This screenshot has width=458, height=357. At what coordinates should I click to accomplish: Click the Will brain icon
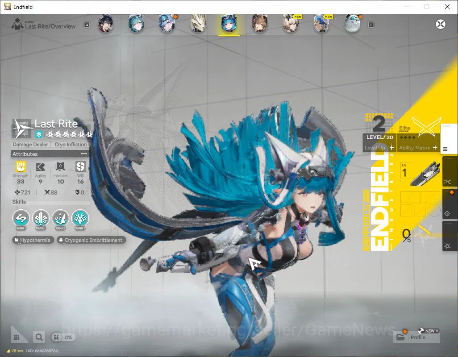click(x=80, y=167)
